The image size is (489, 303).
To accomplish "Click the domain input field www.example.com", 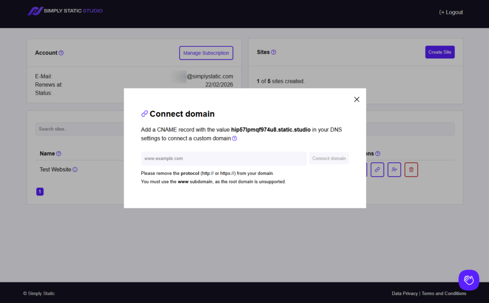I will (x=223, y=159).
